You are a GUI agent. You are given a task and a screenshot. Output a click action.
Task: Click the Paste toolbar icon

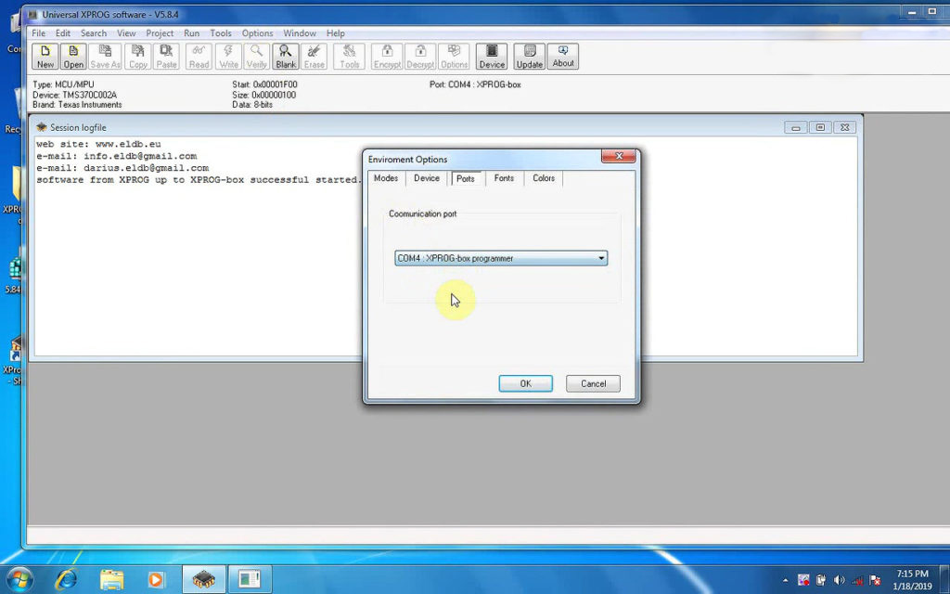(x=166, y=57)
